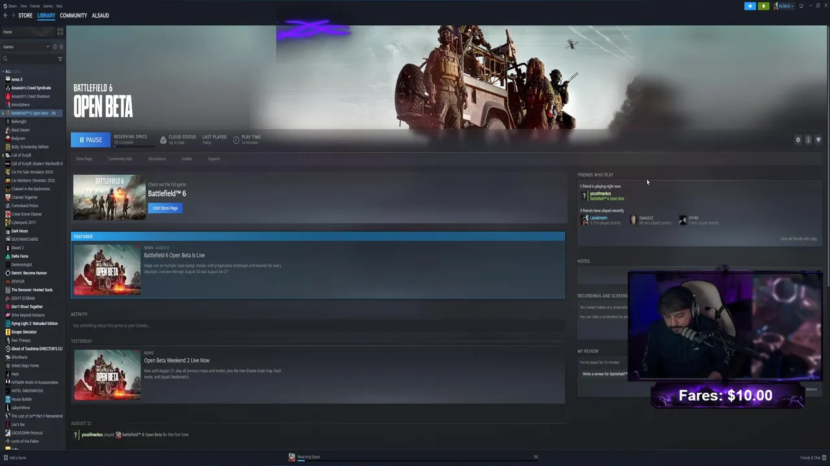This screenshot has height=466, width=830.
Task: Open Open Beta Weekend 2 news thumbnail
Action: pos(107,375)
